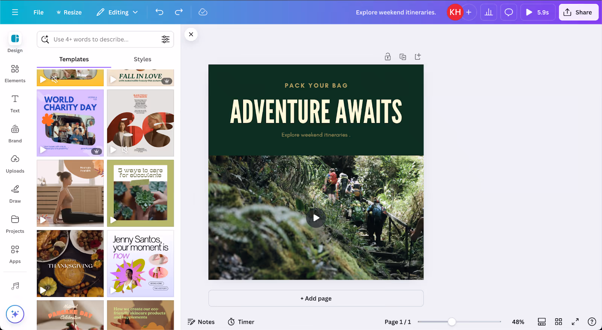Play the 5.9s presentation preview

(x=538, y=12)
